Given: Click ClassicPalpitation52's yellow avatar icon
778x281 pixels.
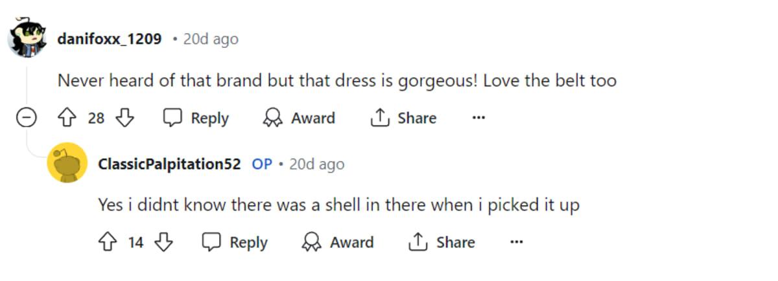Looking at the screenshot, I should (x=67, y=163).
